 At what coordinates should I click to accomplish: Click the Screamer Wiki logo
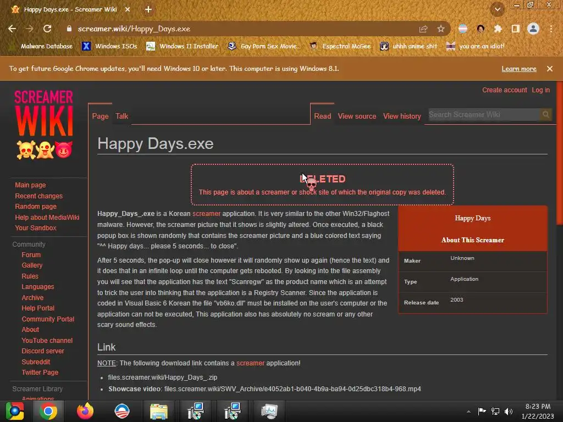44,124
